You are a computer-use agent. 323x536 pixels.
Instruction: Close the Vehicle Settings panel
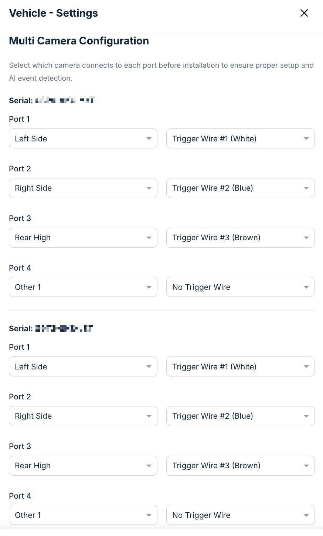(304, 13)
